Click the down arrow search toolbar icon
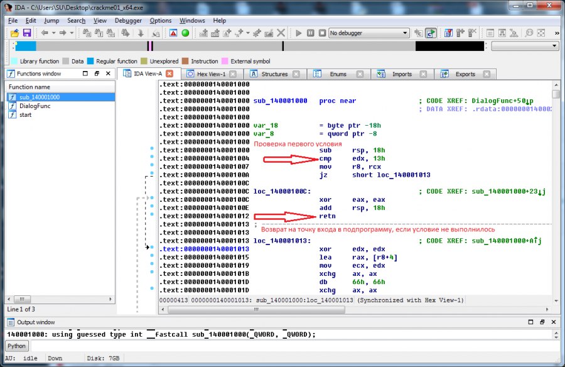The height and width of the screenshot is (367, 565). [140, 33]
